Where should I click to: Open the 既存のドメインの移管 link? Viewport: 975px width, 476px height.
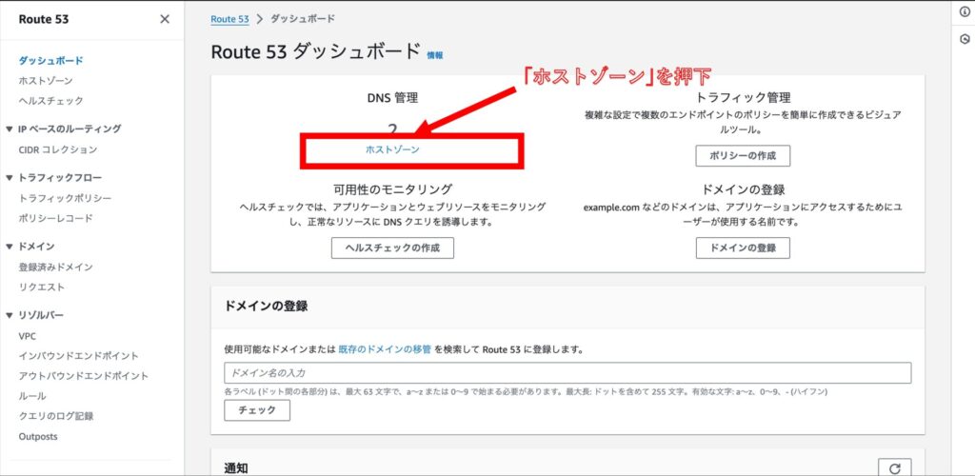point(385,349)
